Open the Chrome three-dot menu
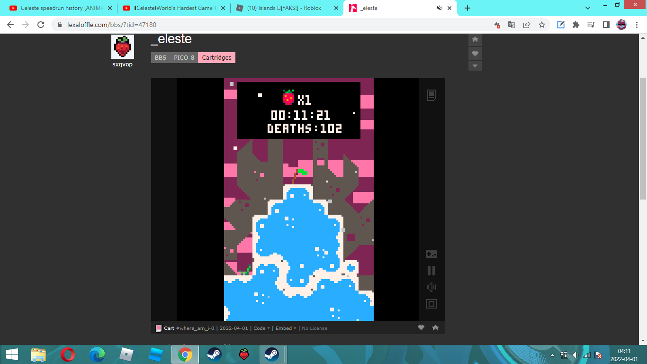The height and width of the screenshot is (364, 647). click(637, 25)
